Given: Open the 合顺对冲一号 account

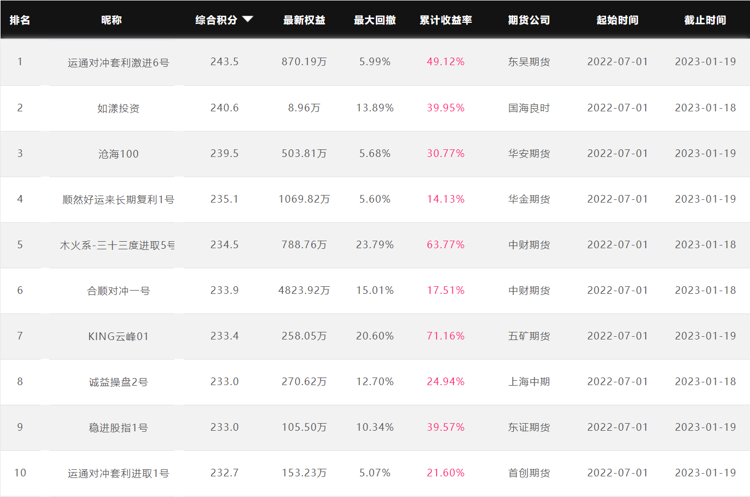Looking at the screenshot, I should pyautogui.click(x=118, y=291).
